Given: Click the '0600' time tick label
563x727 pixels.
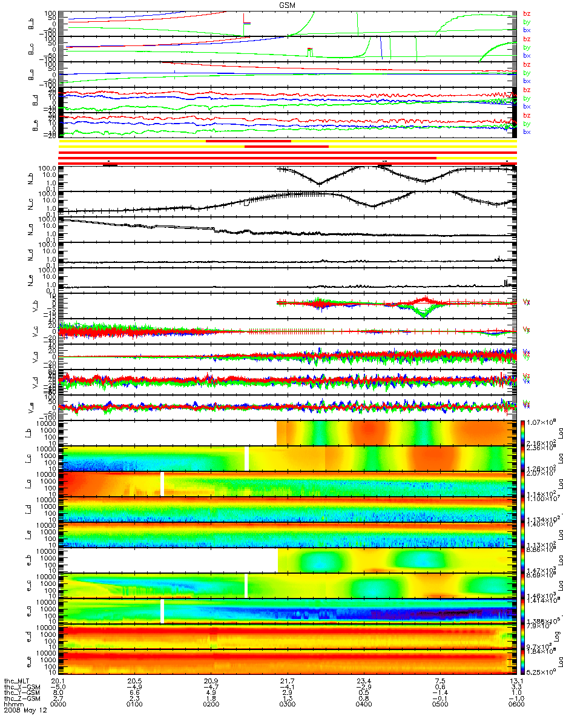Looking at the screenshot, I should click(516, 703).
